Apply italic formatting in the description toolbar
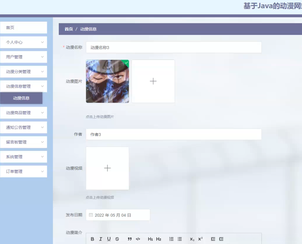 click(x=100, y=239)
